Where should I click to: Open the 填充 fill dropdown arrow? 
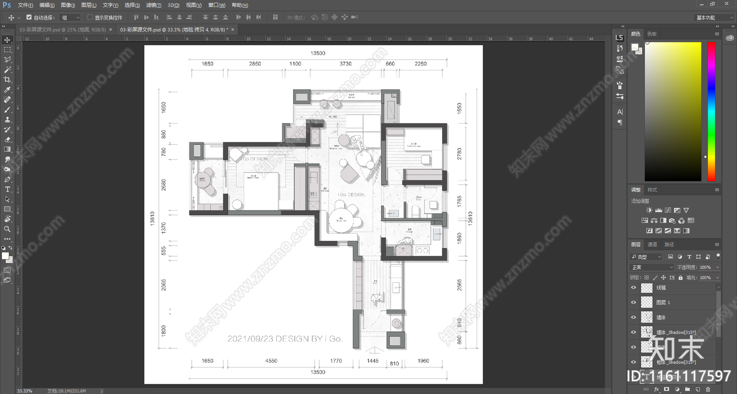tap(717, 278)
